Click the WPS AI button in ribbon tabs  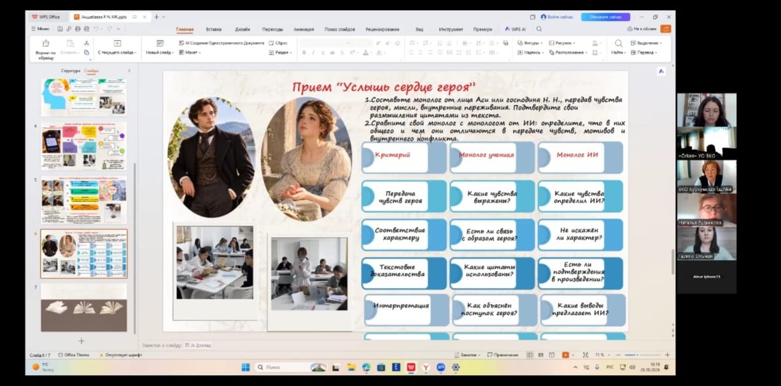pos(515,29)
